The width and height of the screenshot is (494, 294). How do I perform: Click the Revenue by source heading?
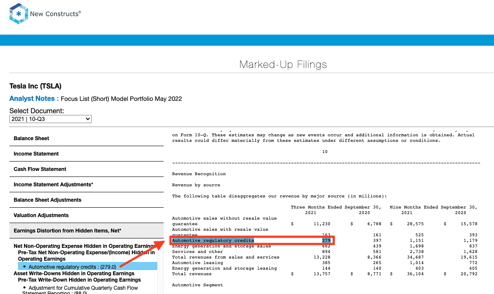click(x=196, y=185)
